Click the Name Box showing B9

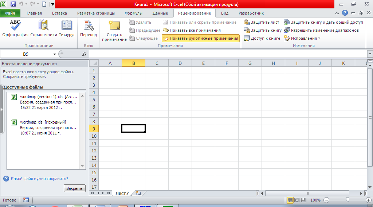click(x=26, y=54)
